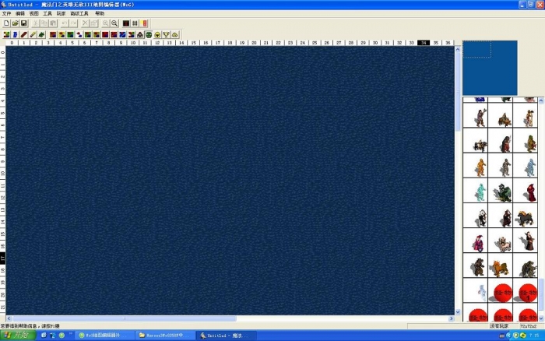Screen dimensions: 545x341
Task: Click the map vertical scrollbar thumb
Action: pyautogui.click(x=458, y=92)
